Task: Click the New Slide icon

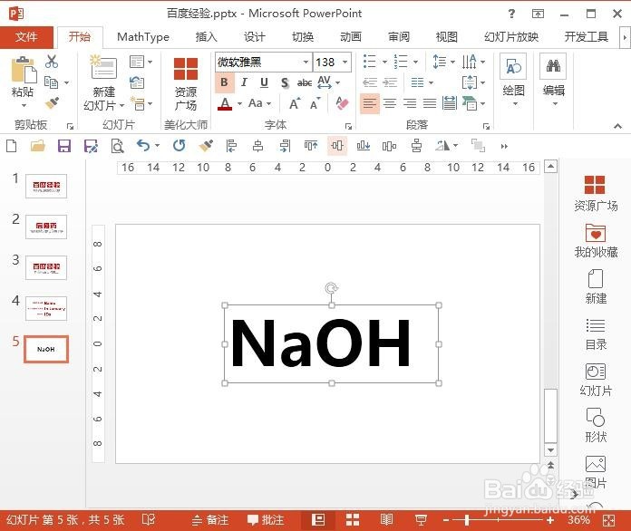Action: 103,67
